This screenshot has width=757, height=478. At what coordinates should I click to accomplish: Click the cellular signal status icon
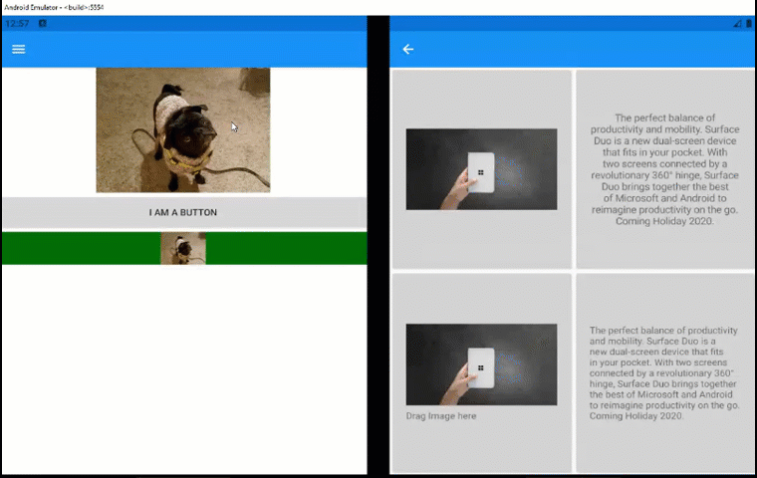pyautogui.click(x=737, y=23)
